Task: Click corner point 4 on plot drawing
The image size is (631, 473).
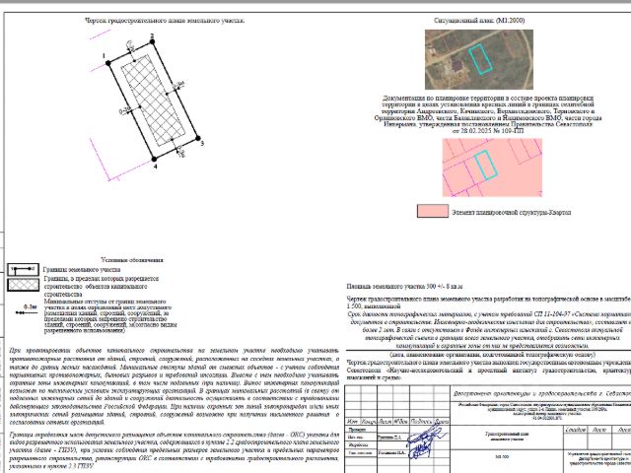Action: [154, 160]
